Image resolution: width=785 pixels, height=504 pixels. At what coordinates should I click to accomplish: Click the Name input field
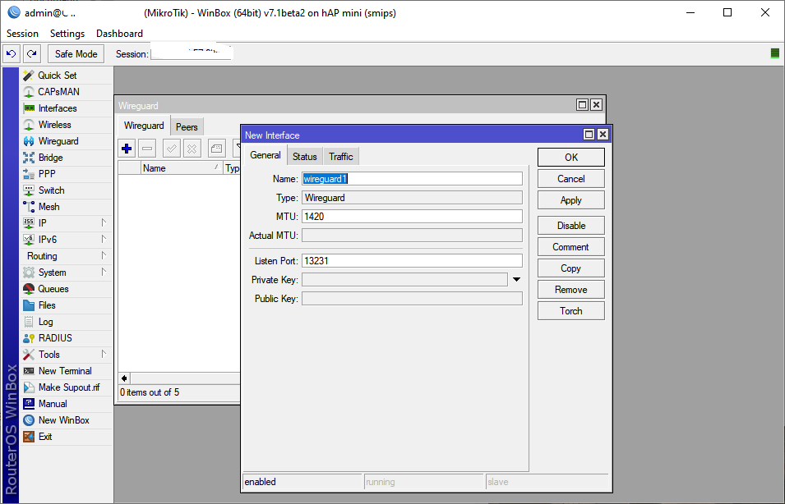pyautogui.click(x=412, y=179)
